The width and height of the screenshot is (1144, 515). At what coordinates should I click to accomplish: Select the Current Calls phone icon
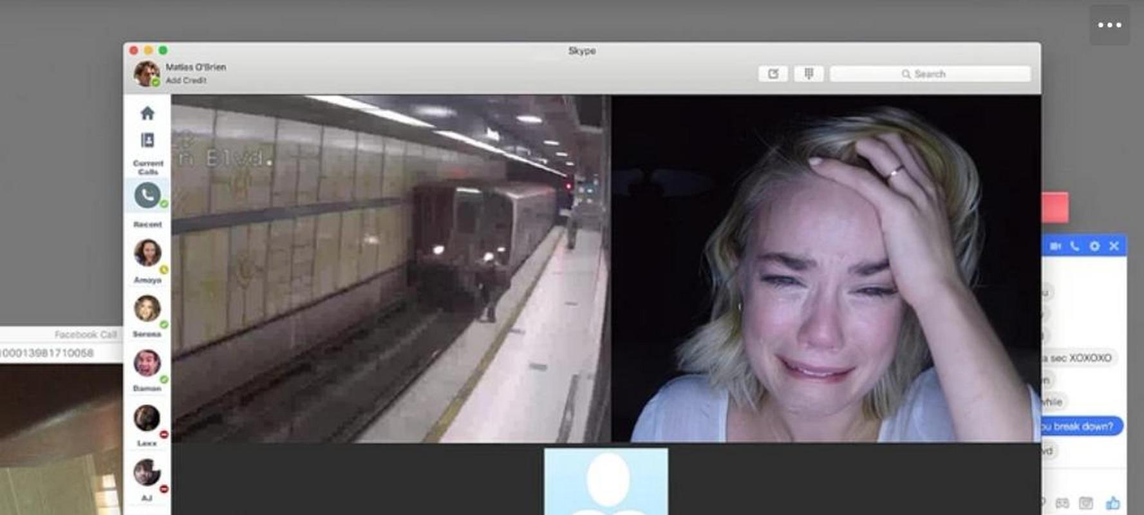(x=147, y=194)
